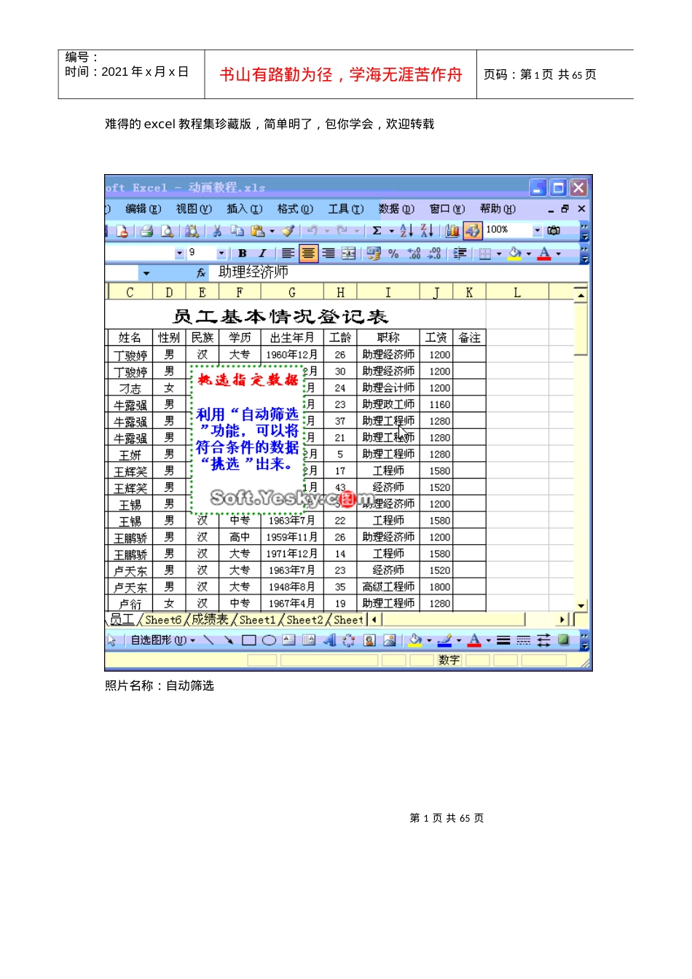Viewport: 692px width, 979px height.
Task: Open the 插入 (Insert) menu
Action: click(x=245, y=209)
